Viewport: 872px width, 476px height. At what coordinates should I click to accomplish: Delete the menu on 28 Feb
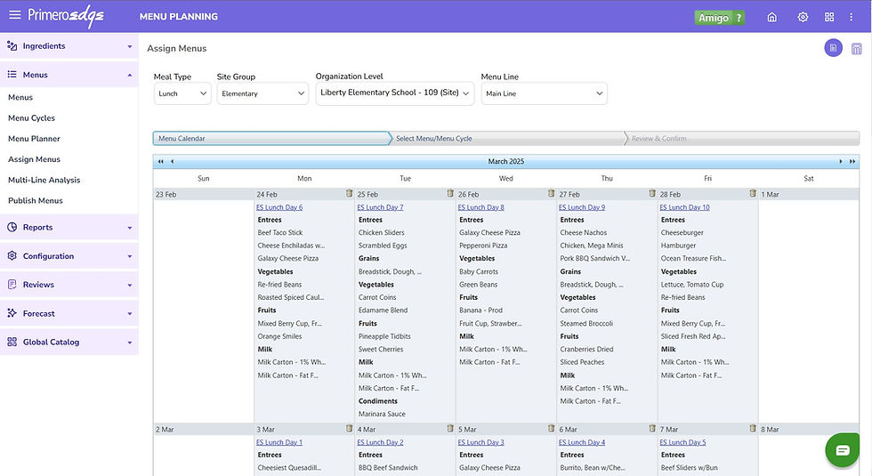tap(753, 194)
